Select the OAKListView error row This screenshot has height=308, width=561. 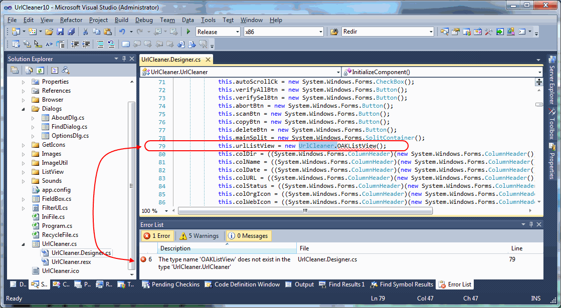click(341, 263)
